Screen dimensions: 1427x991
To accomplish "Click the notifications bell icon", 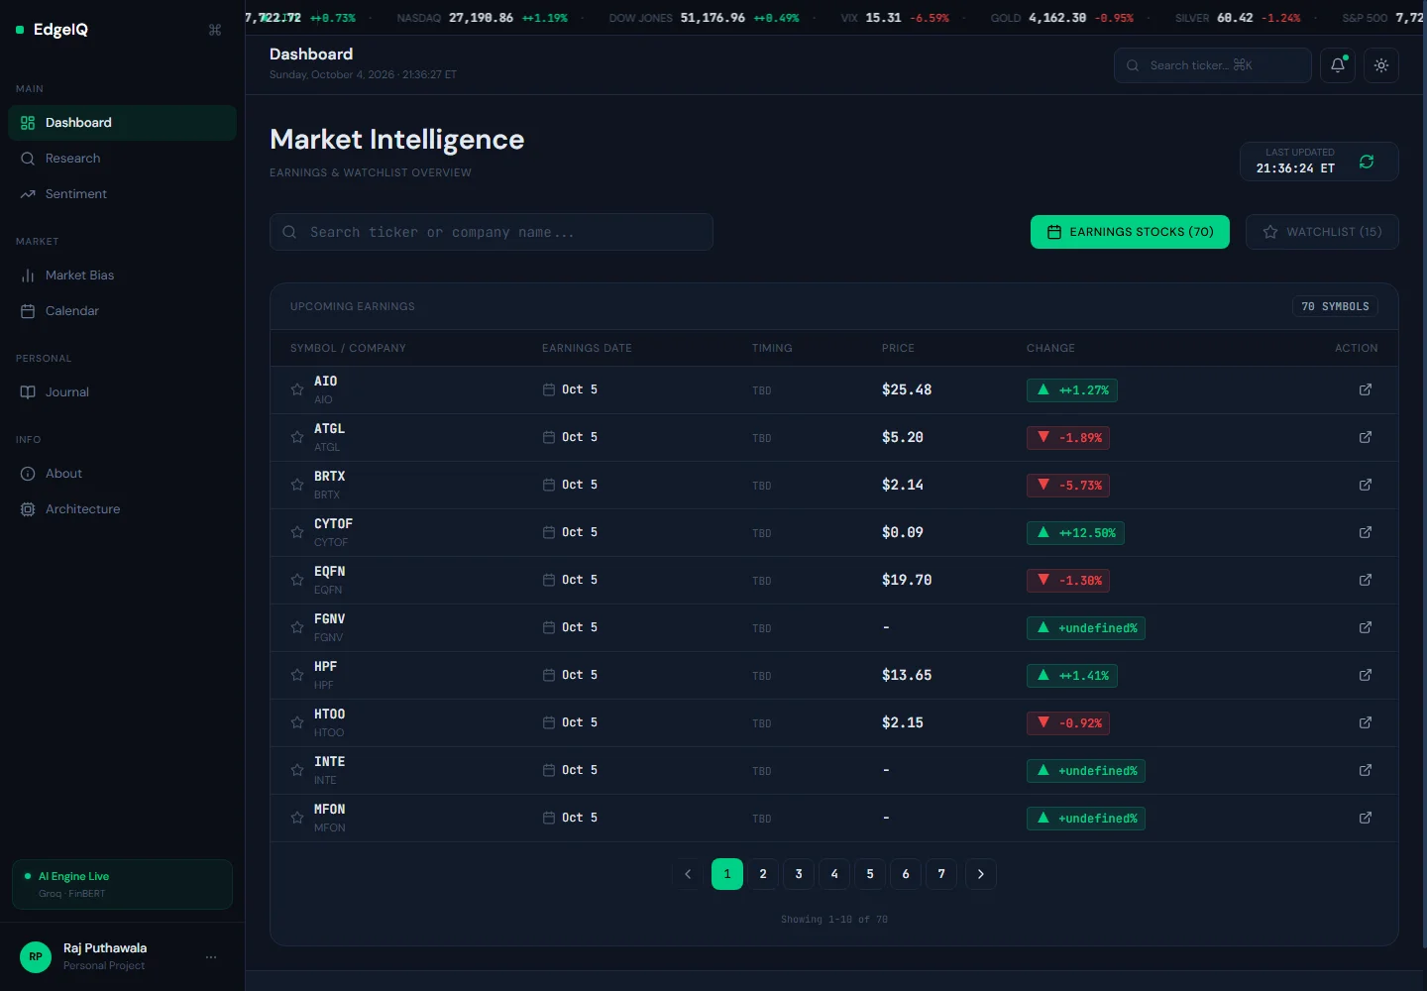I will 1338,65.
